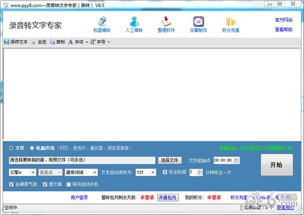Click the 用户登录 link

click(80, 198)
